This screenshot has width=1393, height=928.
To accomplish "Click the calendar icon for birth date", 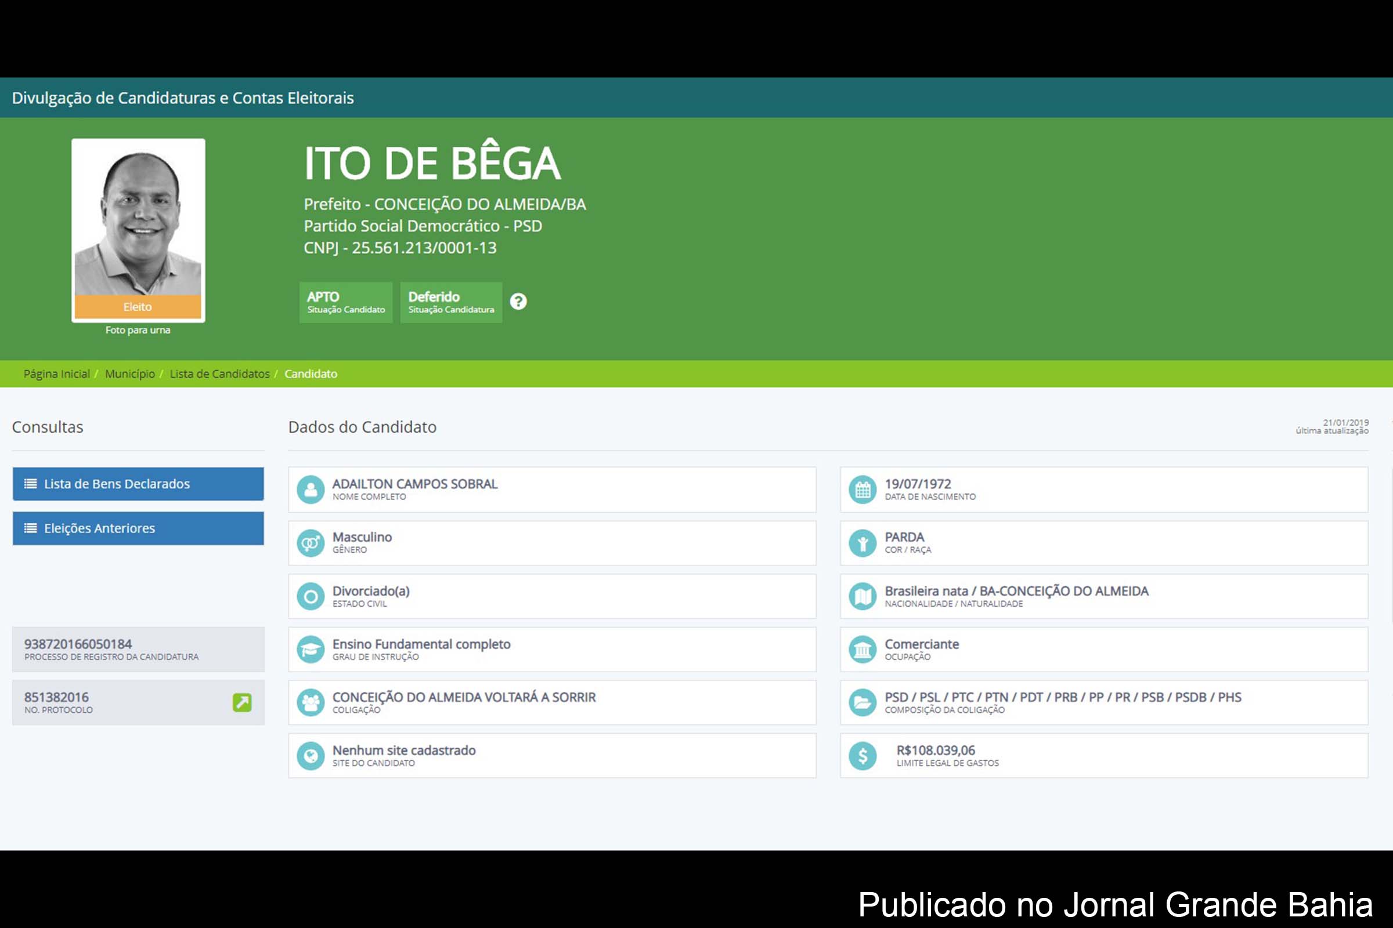I will [862, 490].
